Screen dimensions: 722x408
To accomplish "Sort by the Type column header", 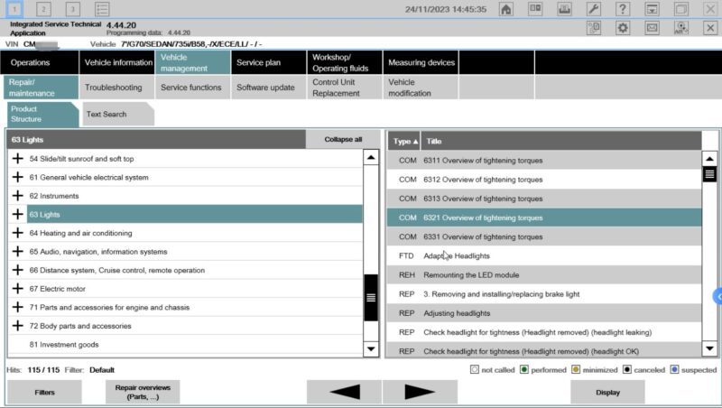I will click(403, 142).
